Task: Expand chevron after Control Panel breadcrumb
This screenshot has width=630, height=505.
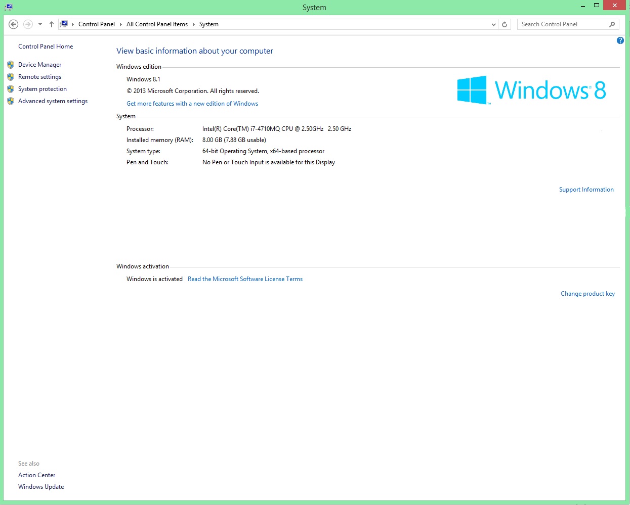Action: [x=121, y=24]
